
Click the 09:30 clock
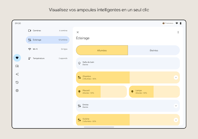tap(18, 23)
